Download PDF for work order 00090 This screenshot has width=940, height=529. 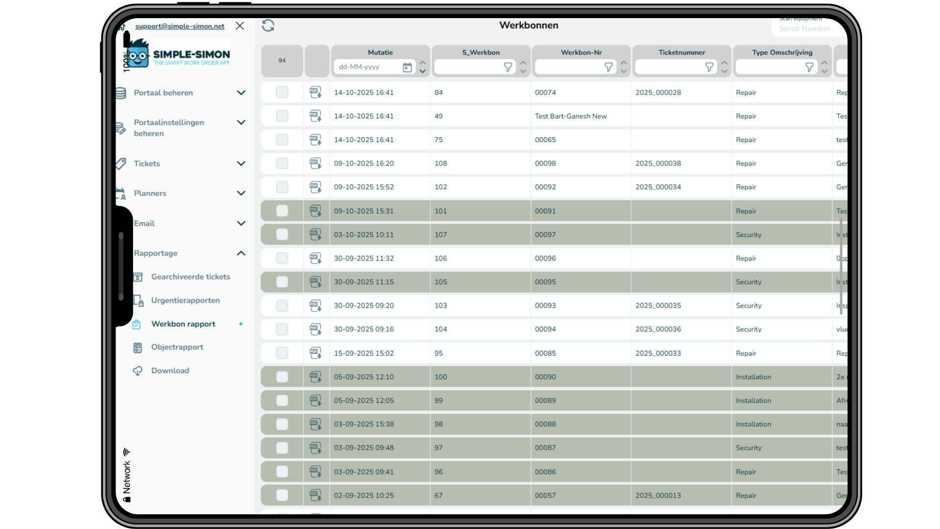point(315,377)
